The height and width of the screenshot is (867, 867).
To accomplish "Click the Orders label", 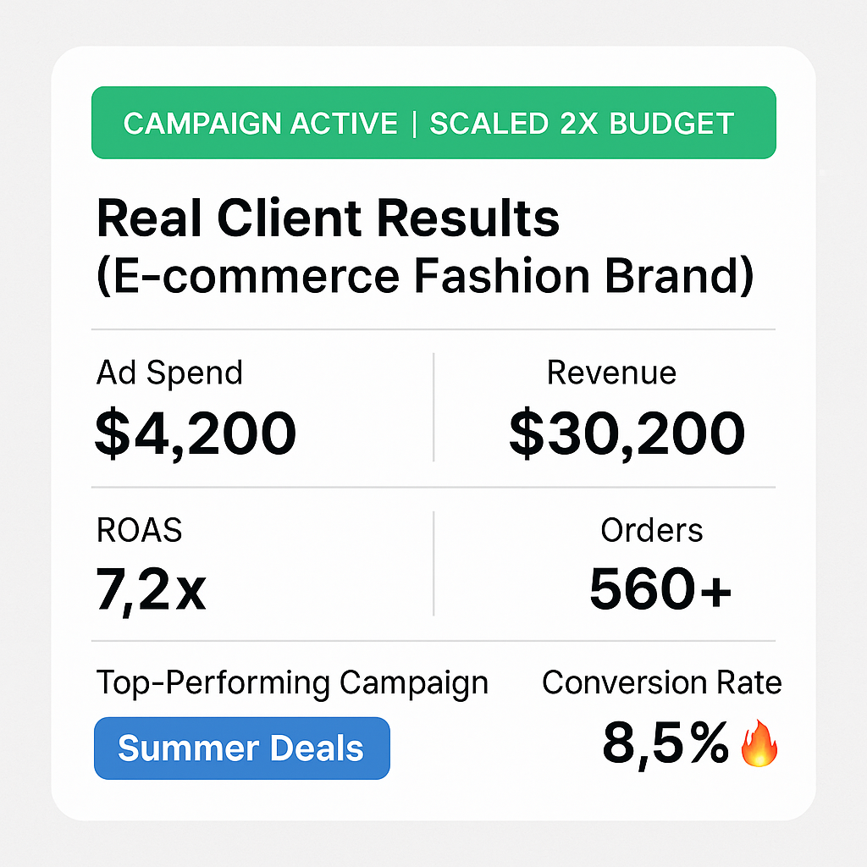I will coord(652,530).
